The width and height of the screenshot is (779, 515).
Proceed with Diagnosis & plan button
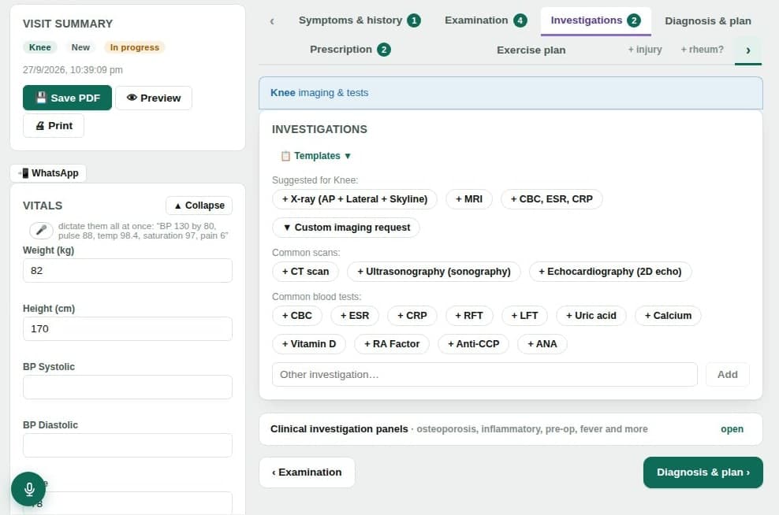click(703, 472)
